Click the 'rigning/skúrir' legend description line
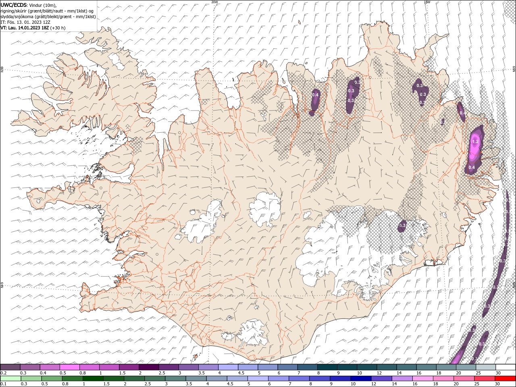Viewport: 516px width, 387px height. (47, 10)
